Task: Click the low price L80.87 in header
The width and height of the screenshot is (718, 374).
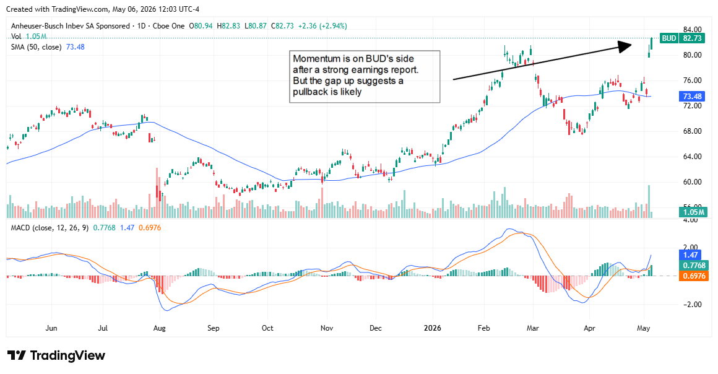Action: [x=256, y=25]
